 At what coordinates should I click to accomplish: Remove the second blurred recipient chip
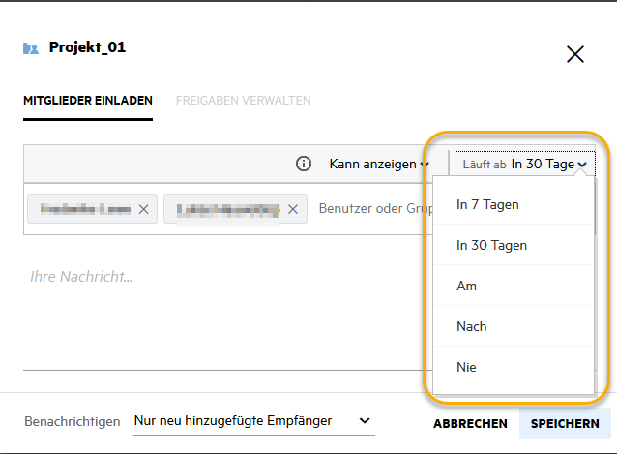point(293,209)
